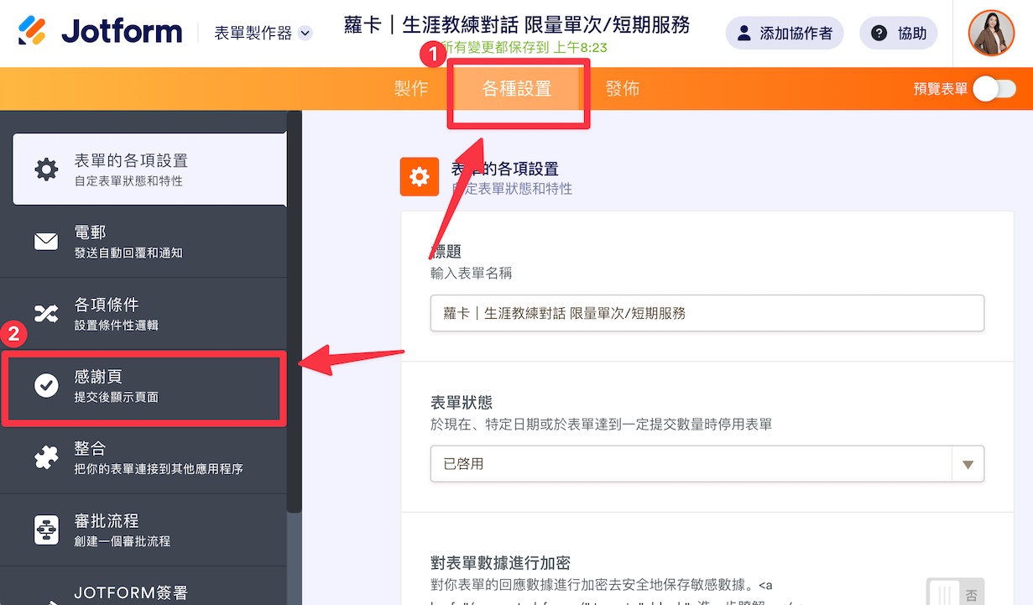This screenshot has width=1033, height=605.
Task: Click the sidebar vertical scrollbar
Action: pos(294,310)
